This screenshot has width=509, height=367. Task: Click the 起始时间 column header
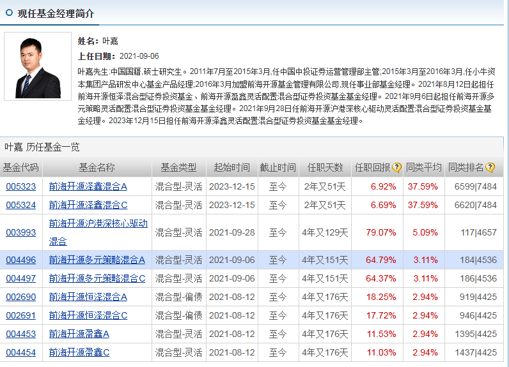[x=231, y=167]
